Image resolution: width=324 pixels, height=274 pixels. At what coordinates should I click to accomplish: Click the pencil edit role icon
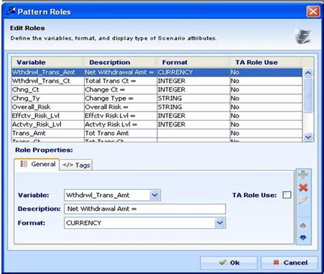303,200
